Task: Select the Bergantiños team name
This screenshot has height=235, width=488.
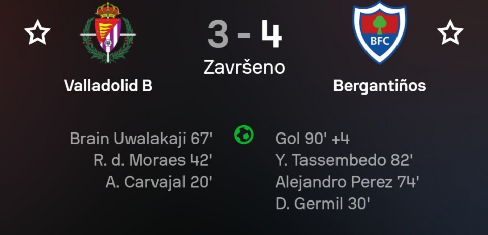Action: coord(379,86)
